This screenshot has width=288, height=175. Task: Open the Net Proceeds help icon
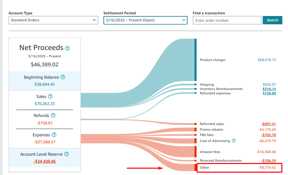click(x=68, y=48)
